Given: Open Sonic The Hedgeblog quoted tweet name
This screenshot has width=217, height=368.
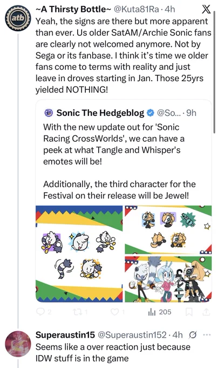Looking at the screenshot, I should click(100, 113).
